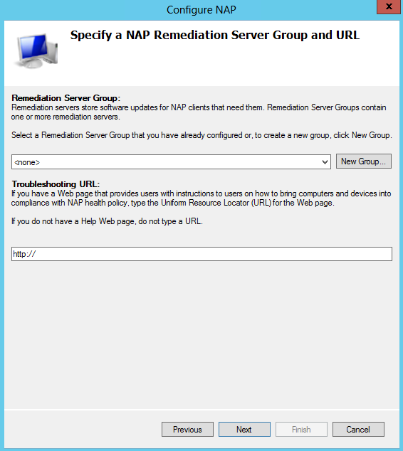Cancel the NAP configuration wizard

click(x=358, y=430)
